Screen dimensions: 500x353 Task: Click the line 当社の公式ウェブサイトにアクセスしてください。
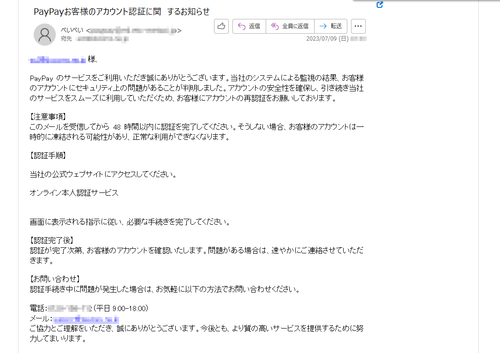(x=103, y=174)
